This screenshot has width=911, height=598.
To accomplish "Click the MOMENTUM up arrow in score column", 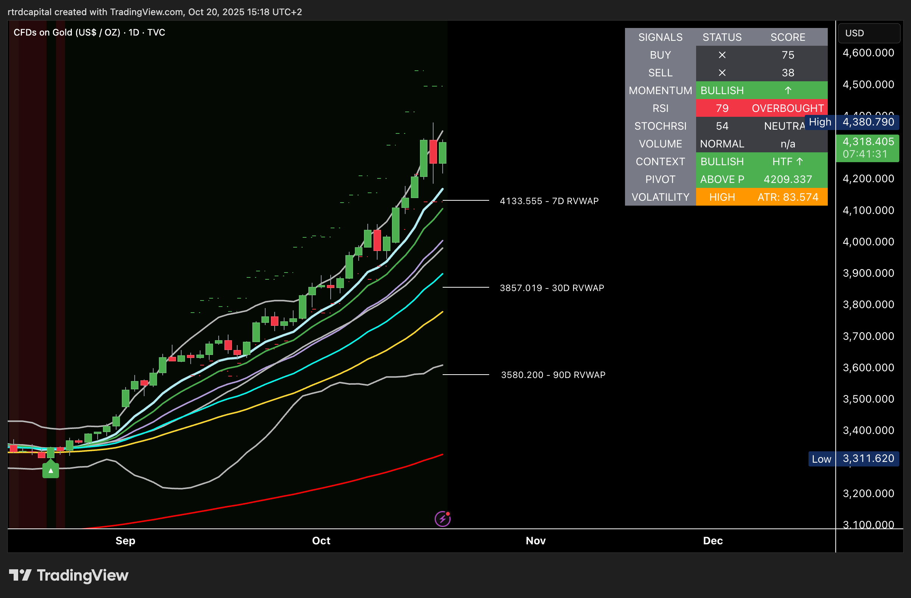I will [788, 91].
